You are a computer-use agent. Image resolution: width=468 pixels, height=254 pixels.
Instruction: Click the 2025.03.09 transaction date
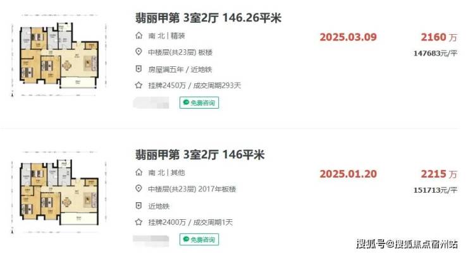pyautogui.click(x=348, y=37)
